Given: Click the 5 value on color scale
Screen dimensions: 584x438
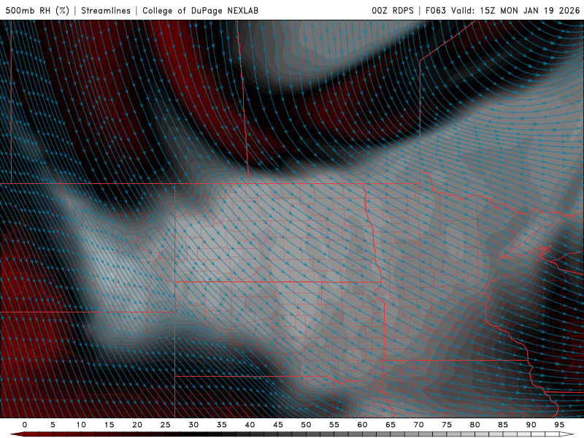Looking at the screenshot, I should 53,425.
